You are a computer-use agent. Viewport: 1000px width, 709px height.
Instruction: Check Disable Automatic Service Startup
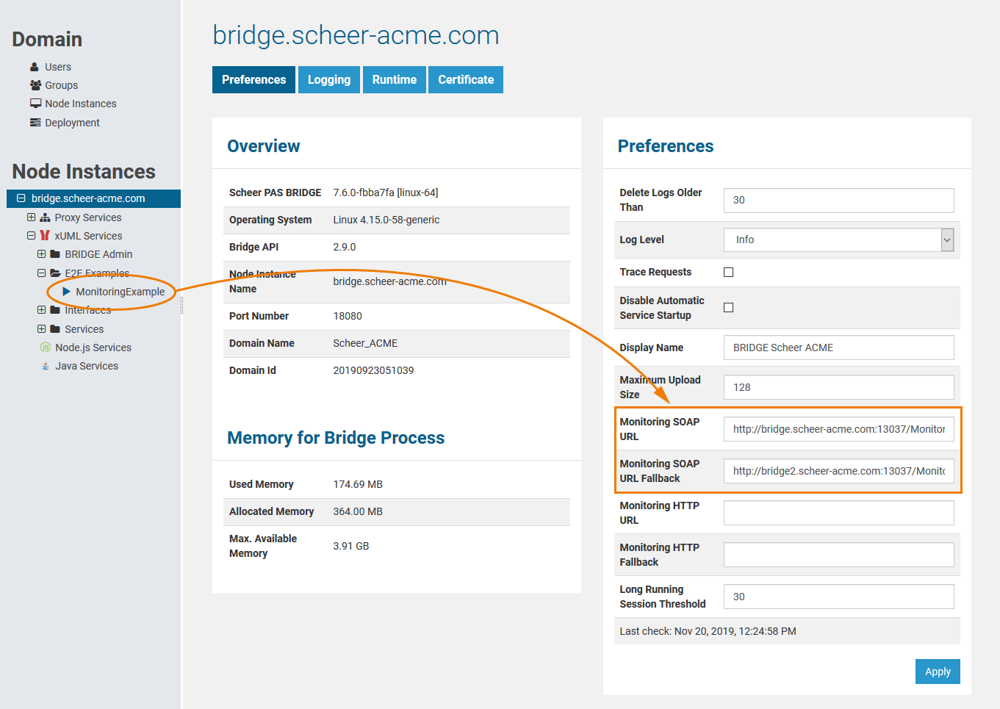tap(728, 307)
